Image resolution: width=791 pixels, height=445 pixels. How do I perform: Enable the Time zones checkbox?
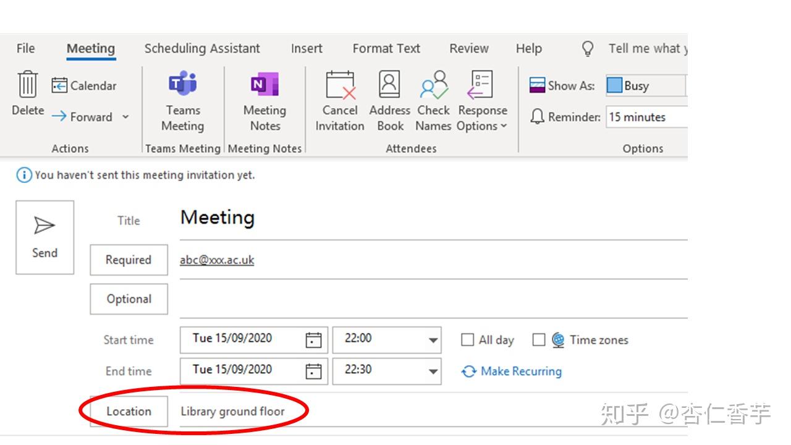click(x=539, y=340)
